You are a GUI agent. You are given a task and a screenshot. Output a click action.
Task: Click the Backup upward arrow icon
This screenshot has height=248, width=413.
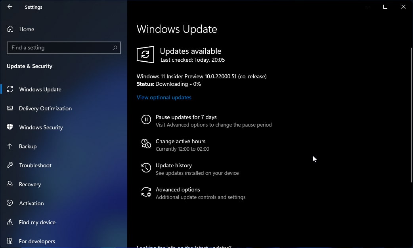point(10,146)
